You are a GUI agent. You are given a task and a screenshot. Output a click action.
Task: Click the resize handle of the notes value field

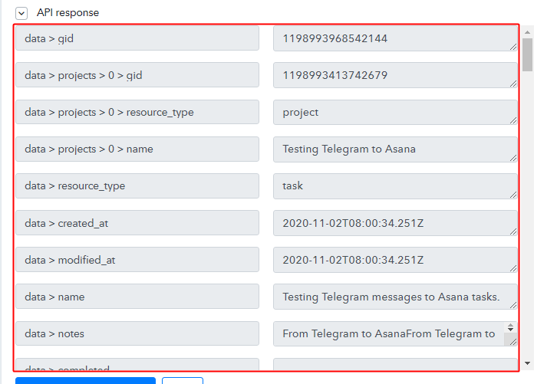click(513, 342)
